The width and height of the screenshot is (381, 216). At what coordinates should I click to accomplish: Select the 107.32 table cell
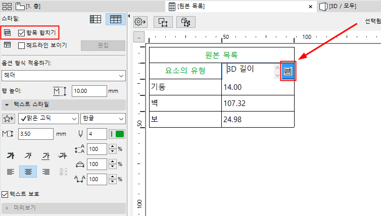258,103
